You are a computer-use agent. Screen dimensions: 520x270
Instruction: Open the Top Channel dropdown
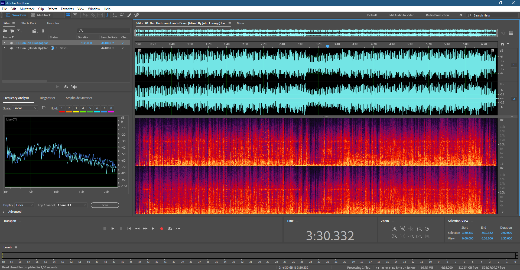click(72, 205)
